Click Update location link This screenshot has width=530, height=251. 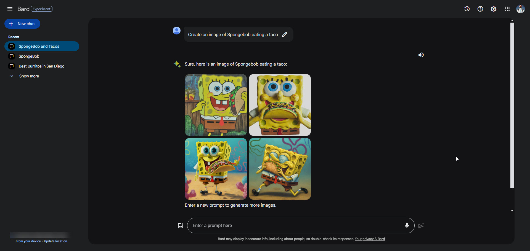[x=55, y=241]
